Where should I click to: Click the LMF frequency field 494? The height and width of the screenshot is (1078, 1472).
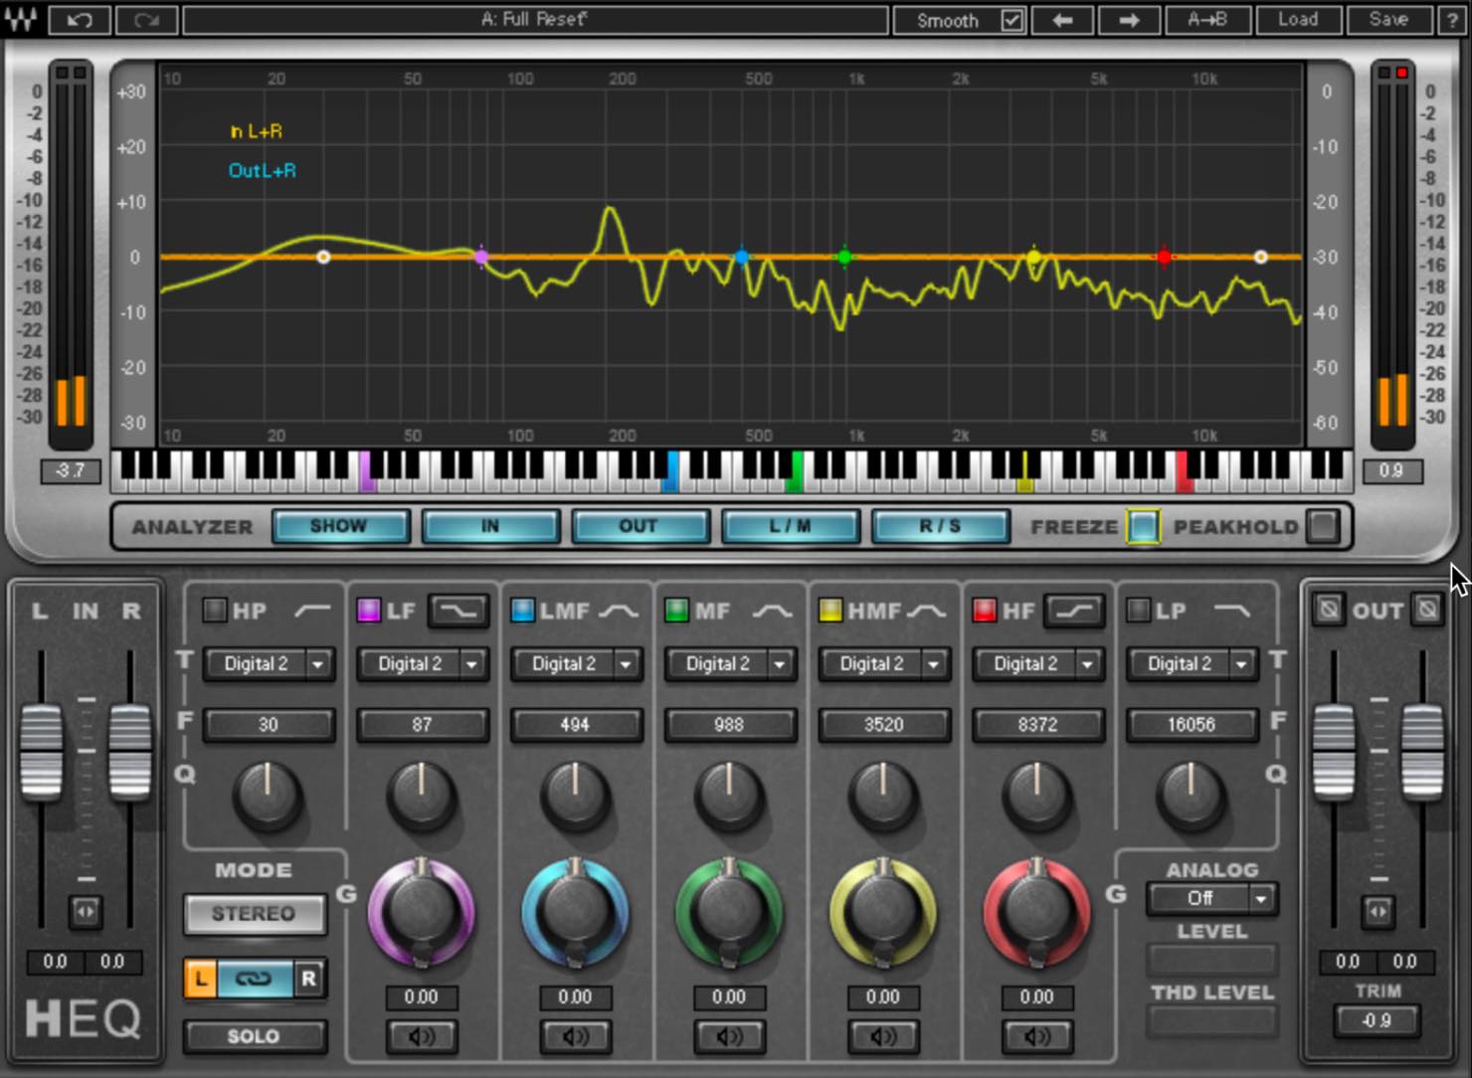coord(576,725)
